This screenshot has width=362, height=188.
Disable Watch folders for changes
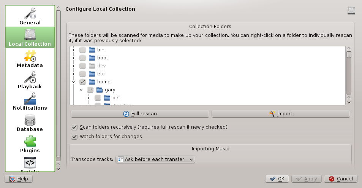click(x=74, y=136)
